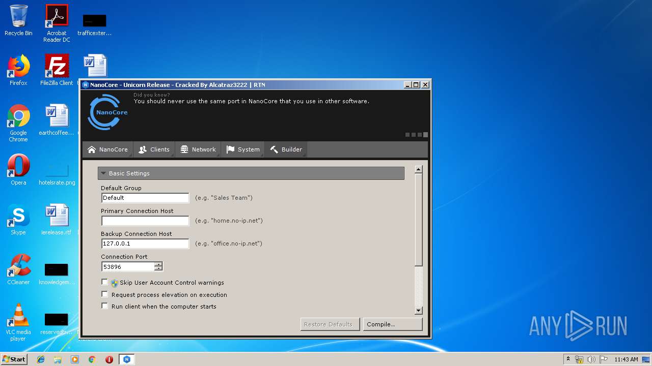Select the Firefox desktop shortcut
Screen dimensions: 652x366
point(18,70)
